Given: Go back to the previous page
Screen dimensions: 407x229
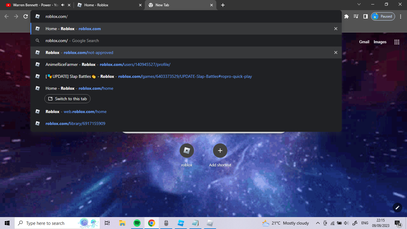Looking at the screenshot, I should point(7,16).
